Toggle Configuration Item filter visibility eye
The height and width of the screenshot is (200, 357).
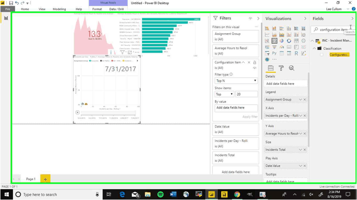254,68
